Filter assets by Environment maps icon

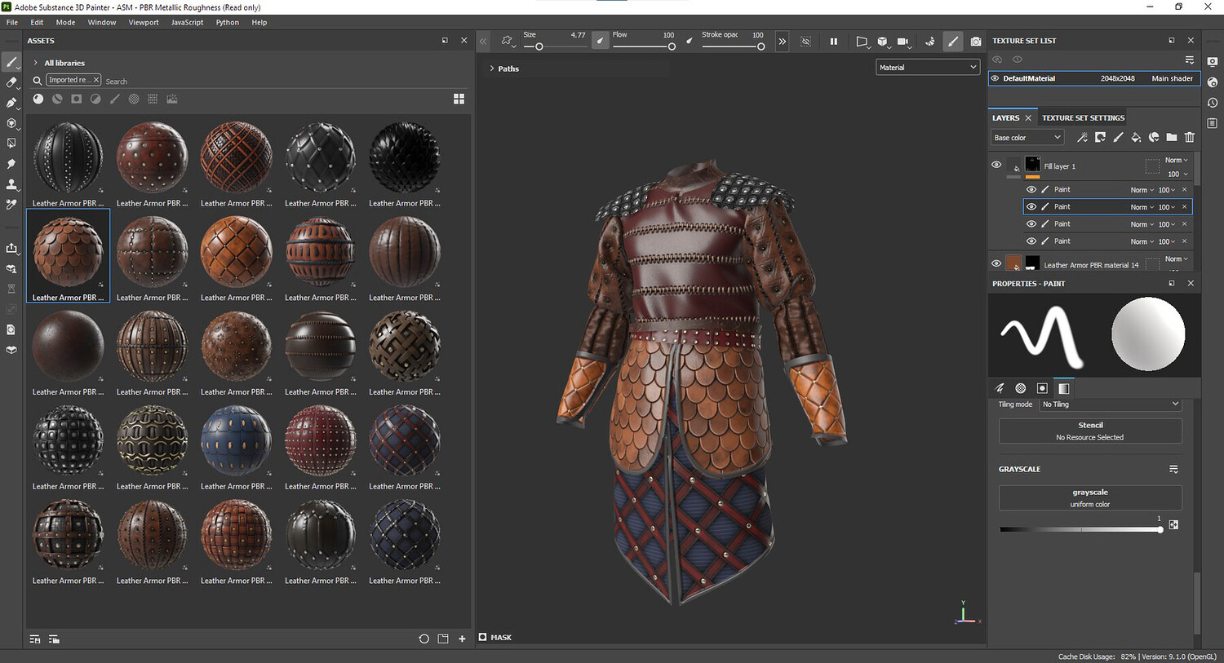[x=172, y=99]
